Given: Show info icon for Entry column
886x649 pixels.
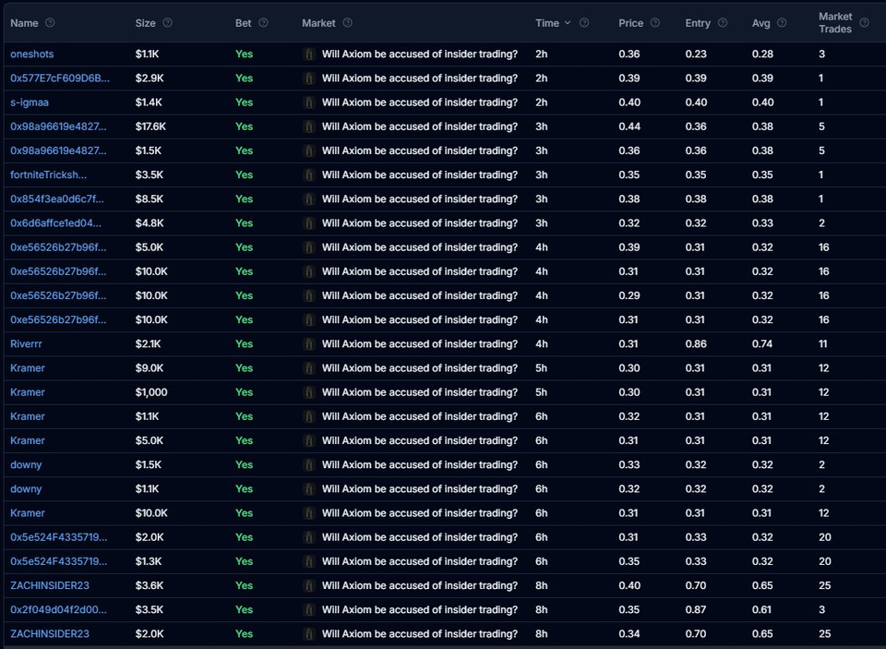Looking at the screenshot, I should click(x=723, y=23).
